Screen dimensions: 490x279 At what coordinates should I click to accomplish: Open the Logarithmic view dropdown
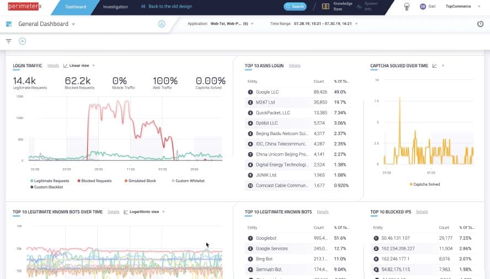click(143, 212)
